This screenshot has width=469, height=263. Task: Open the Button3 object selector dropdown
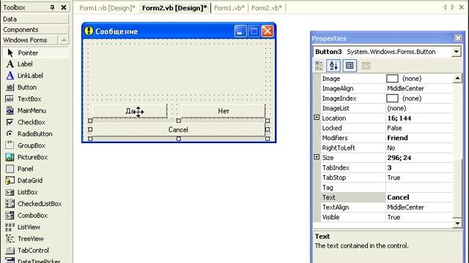click(456, 52)
